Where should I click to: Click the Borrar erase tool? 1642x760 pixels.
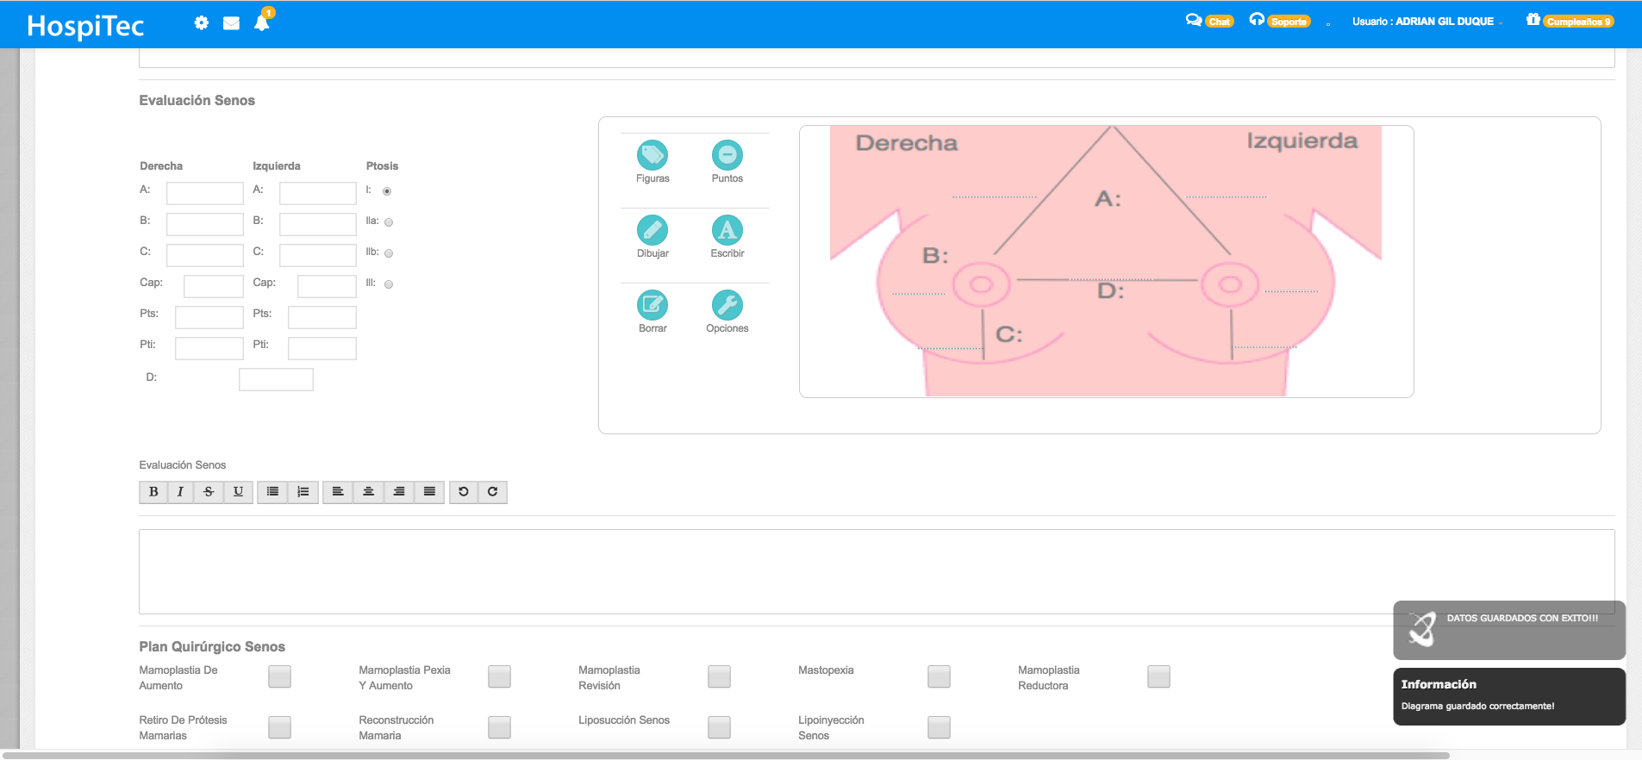point(652,306)
